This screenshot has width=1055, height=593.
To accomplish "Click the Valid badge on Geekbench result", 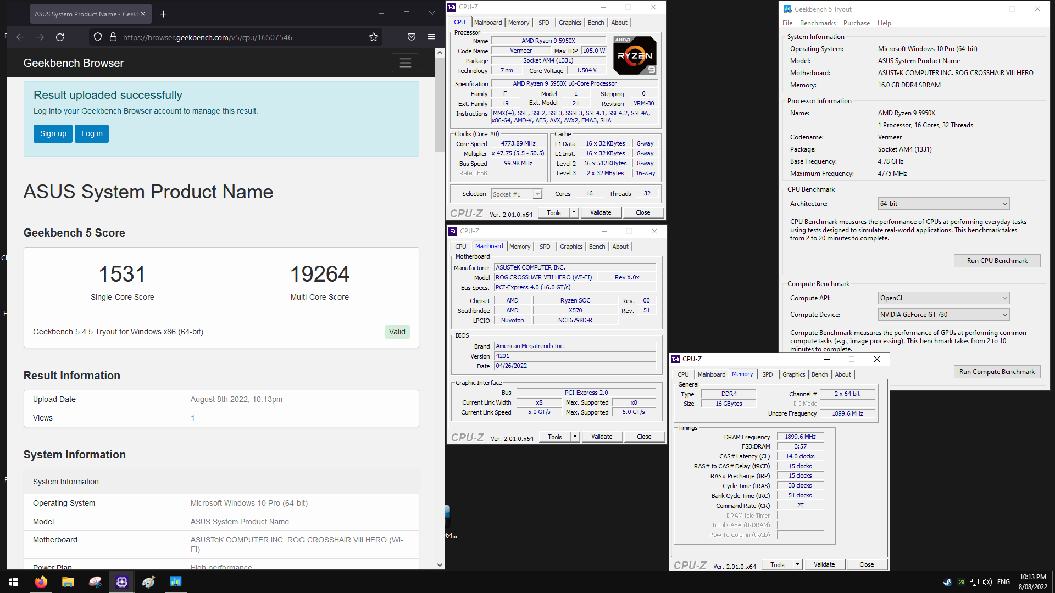I will (x=397, y=332).
